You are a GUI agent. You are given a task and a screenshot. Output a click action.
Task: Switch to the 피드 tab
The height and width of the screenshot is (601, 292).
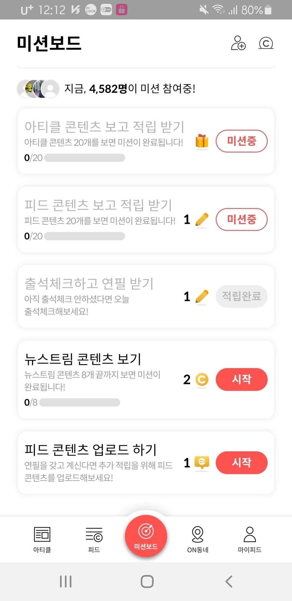94,539
